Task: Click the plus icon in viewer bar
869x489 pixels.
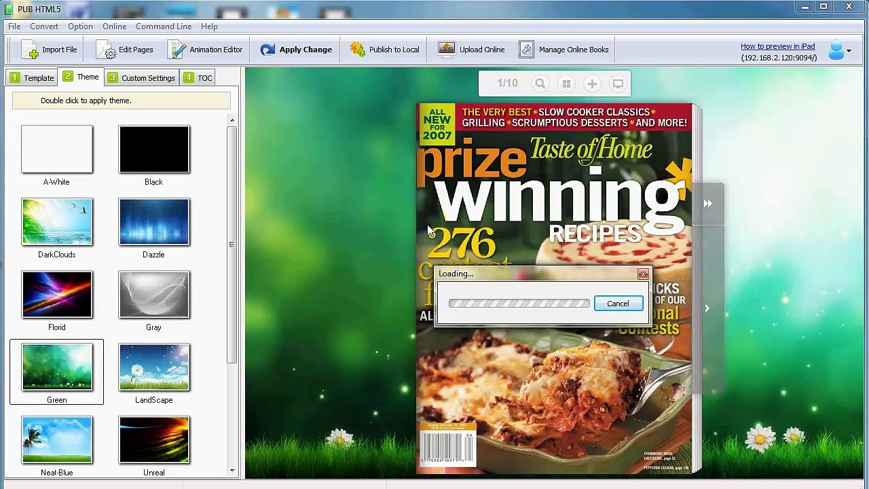Action: (x=592, y=84)
